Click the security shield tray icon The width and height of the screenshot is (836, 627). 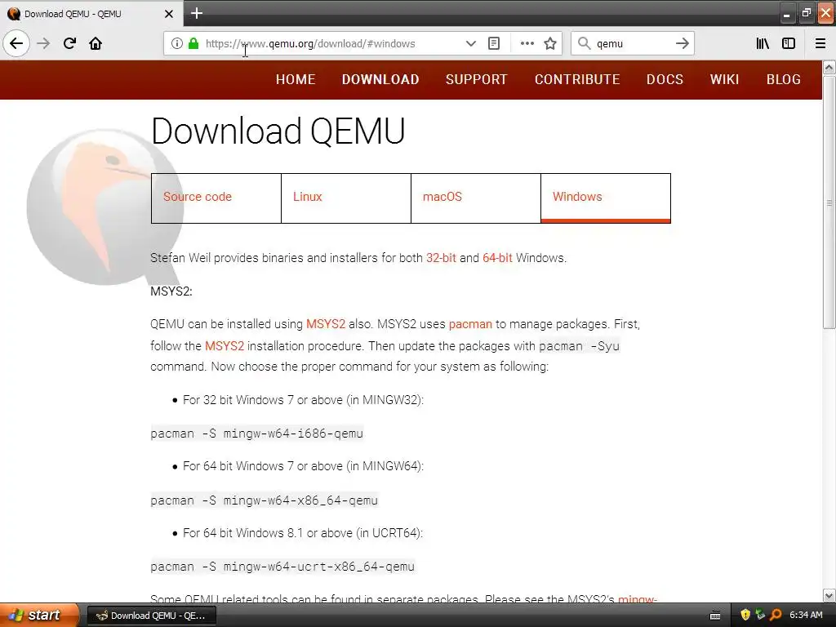click(745, 616)
